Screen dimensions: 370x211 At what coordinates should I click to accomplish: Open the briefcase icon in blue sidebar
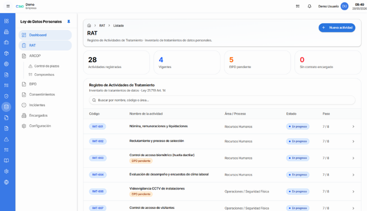(6, 42)
